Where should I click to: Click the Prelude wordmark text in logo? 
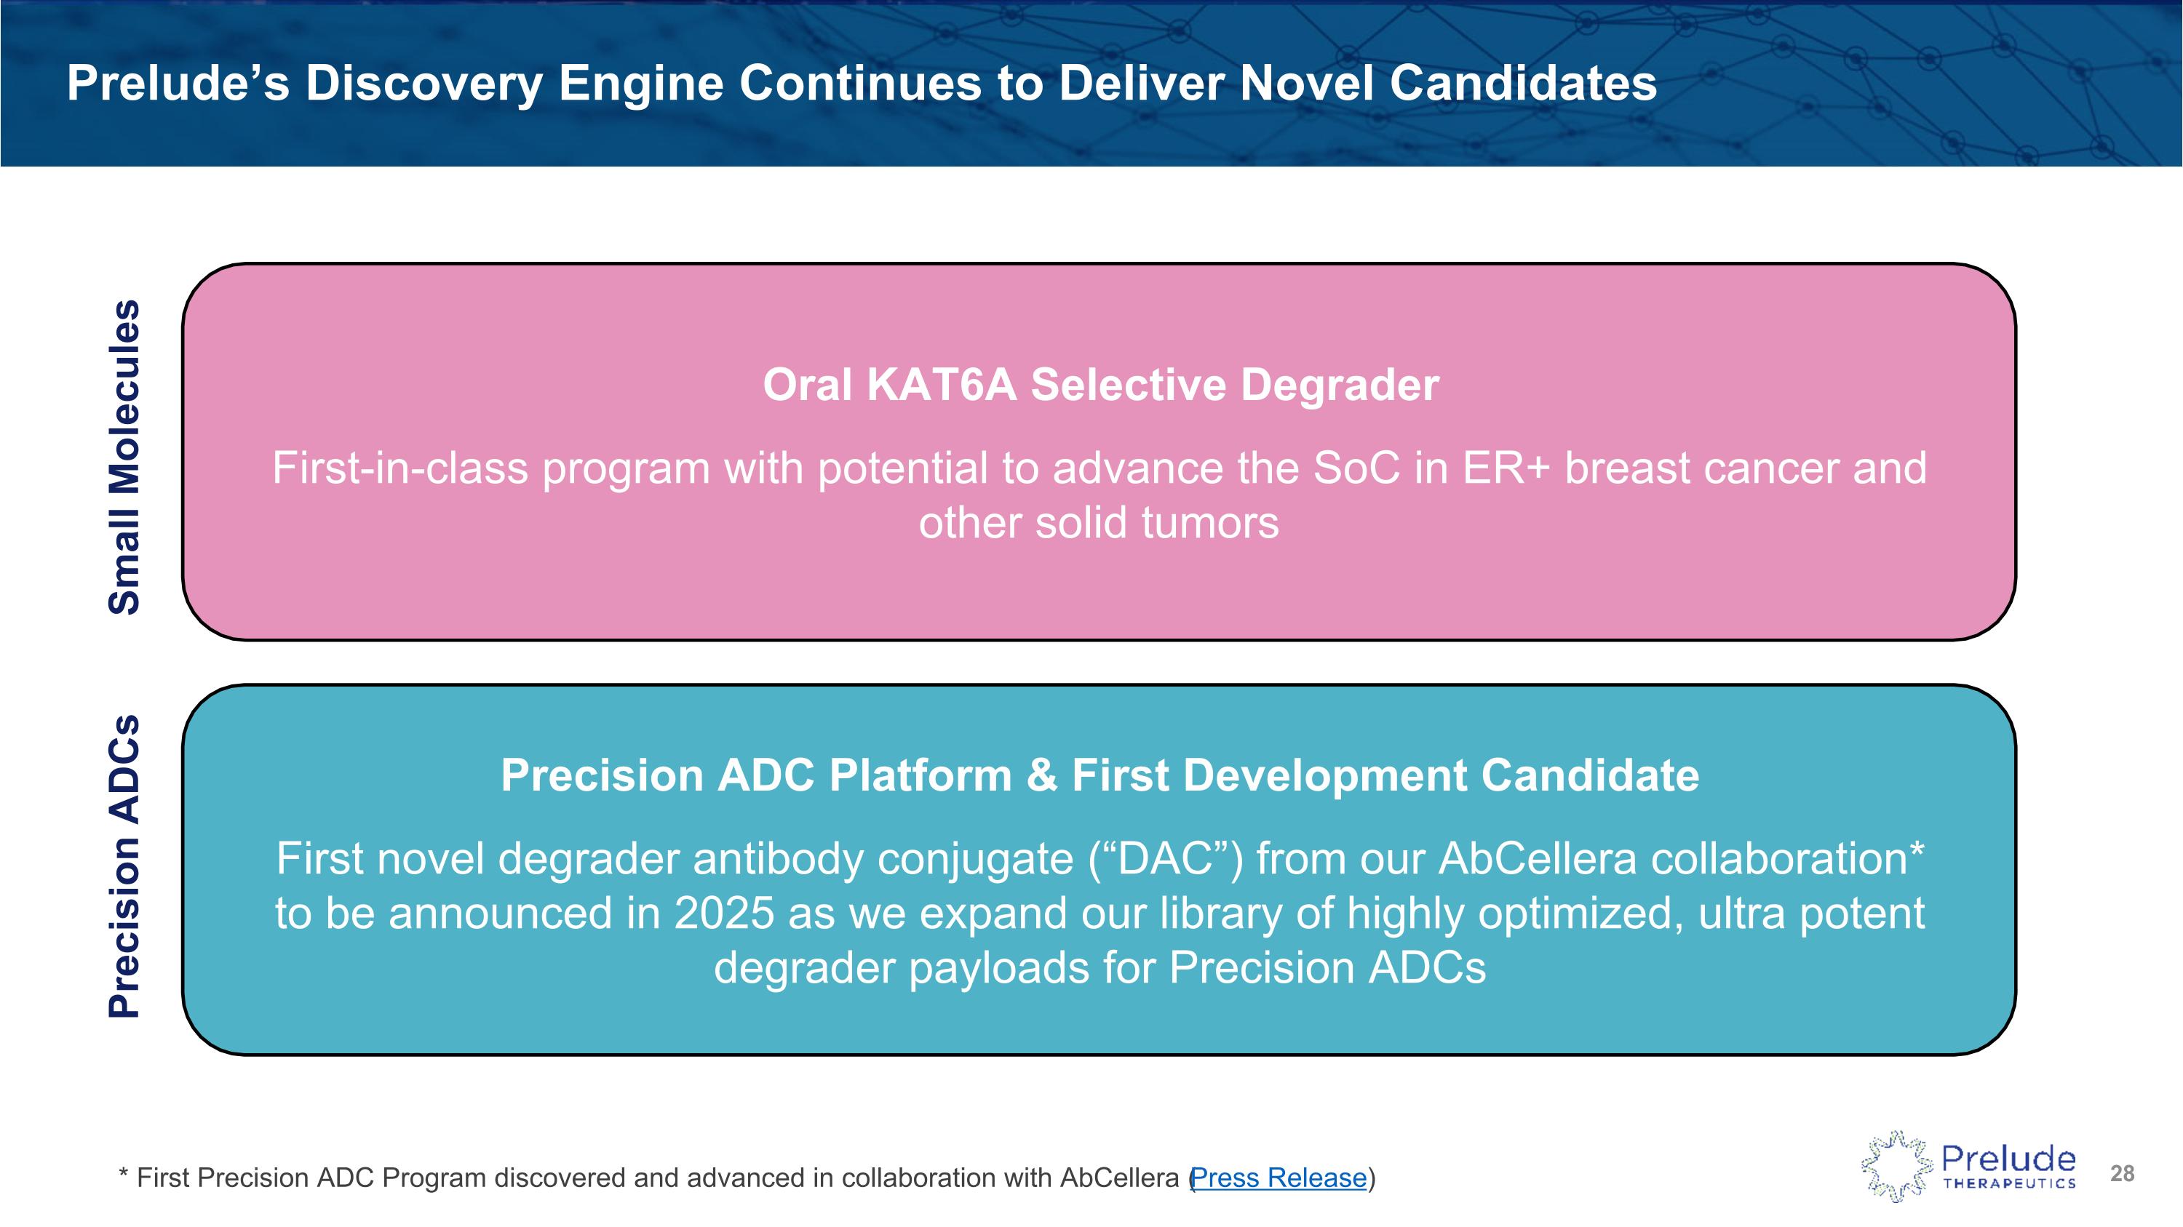[x=2008, y=1158]
